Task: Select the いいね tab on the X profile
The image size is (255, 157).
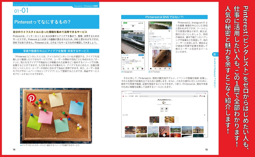Action: 170,44
